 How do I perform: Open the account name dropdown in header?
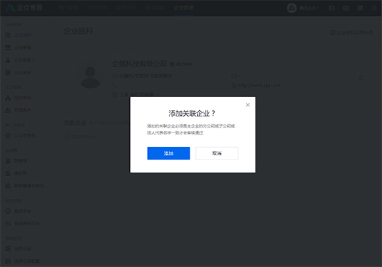pos(309,8)
